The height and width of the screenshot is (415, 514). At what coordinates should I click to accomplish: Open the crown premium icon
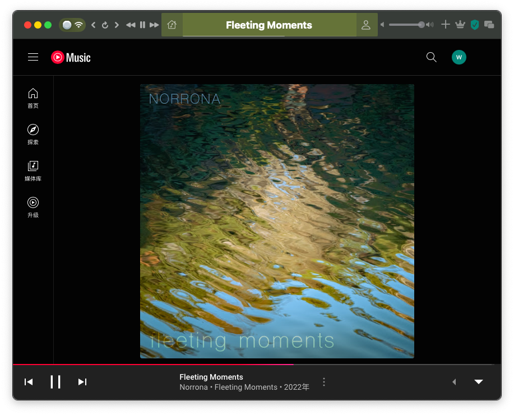tap(460, 24)
